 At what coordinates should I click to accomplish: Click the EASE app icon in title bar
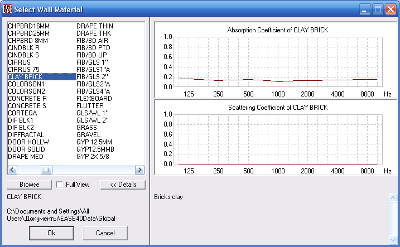7,9
